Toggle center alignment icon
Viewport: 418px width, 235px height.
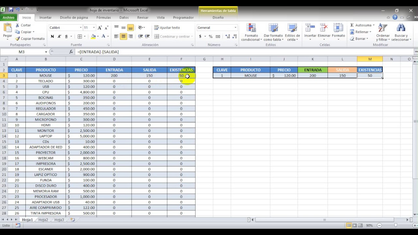pos(123,37)
